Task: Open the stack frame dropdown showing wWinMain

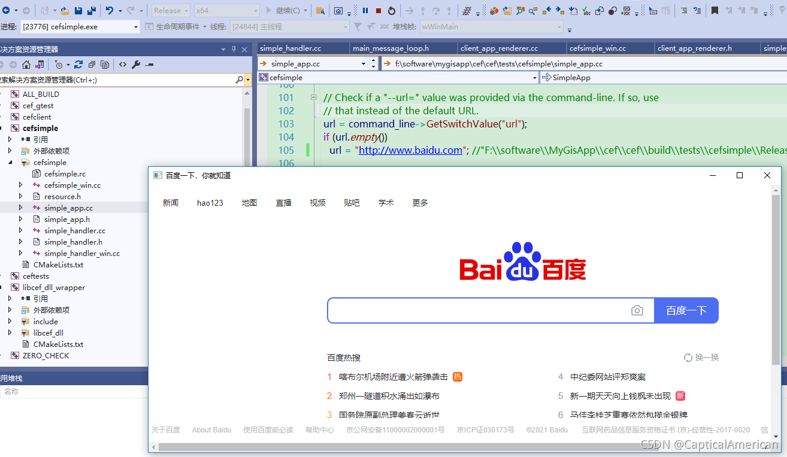Action: [x=492, y=27]
